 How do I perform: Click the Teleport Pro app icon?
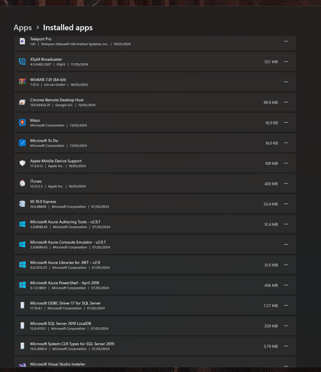[x=22, y=41]
